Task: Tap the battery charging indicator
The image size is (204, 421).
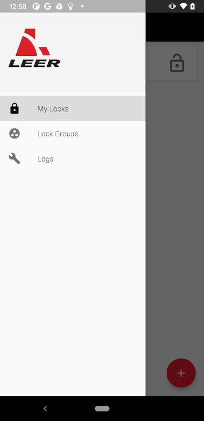Action: 192,6
